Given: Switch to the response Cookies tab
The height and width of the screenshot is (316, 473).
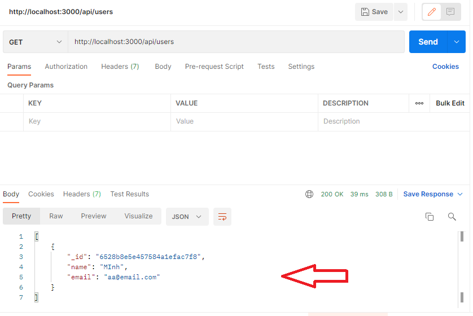Looking at the screenshot, I should (x=41, y=194).
